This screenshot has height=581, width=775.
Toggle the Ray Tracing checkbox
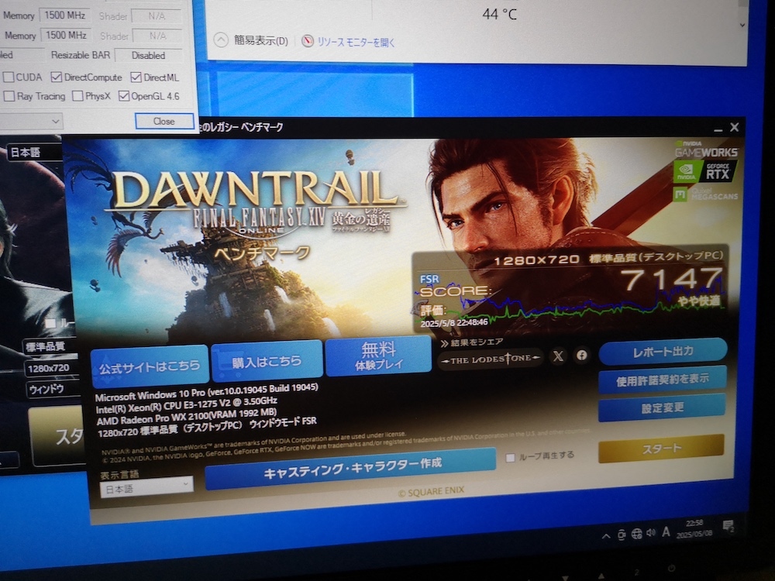(9, 96)
